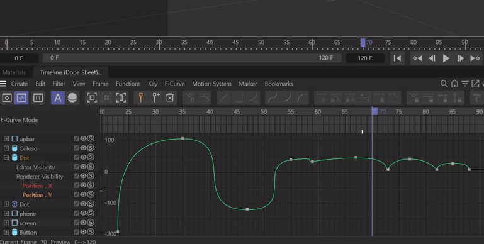Click the Frame All icon
This screenshot has width=484, height=244.
[x=92, y=97]
